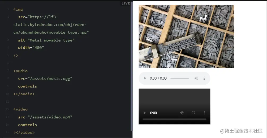This screenshot has height=138, width=267.
Task: Click the audio time display 0:00 / 0:00
Action: click(158, 78)
